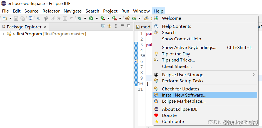262x128 pixels.
Task: Open the Search menu in menu bar
Action: 93,11
